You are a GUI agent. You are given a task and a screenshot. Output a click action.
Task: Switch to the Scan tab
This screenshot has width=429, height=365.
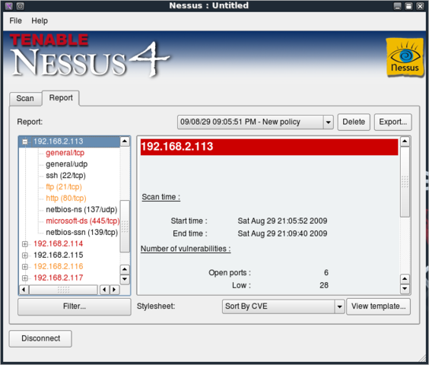[25, 98]
